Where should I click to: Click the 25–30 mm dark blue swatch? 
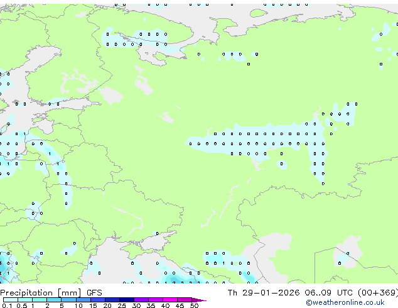coord(127,300)
